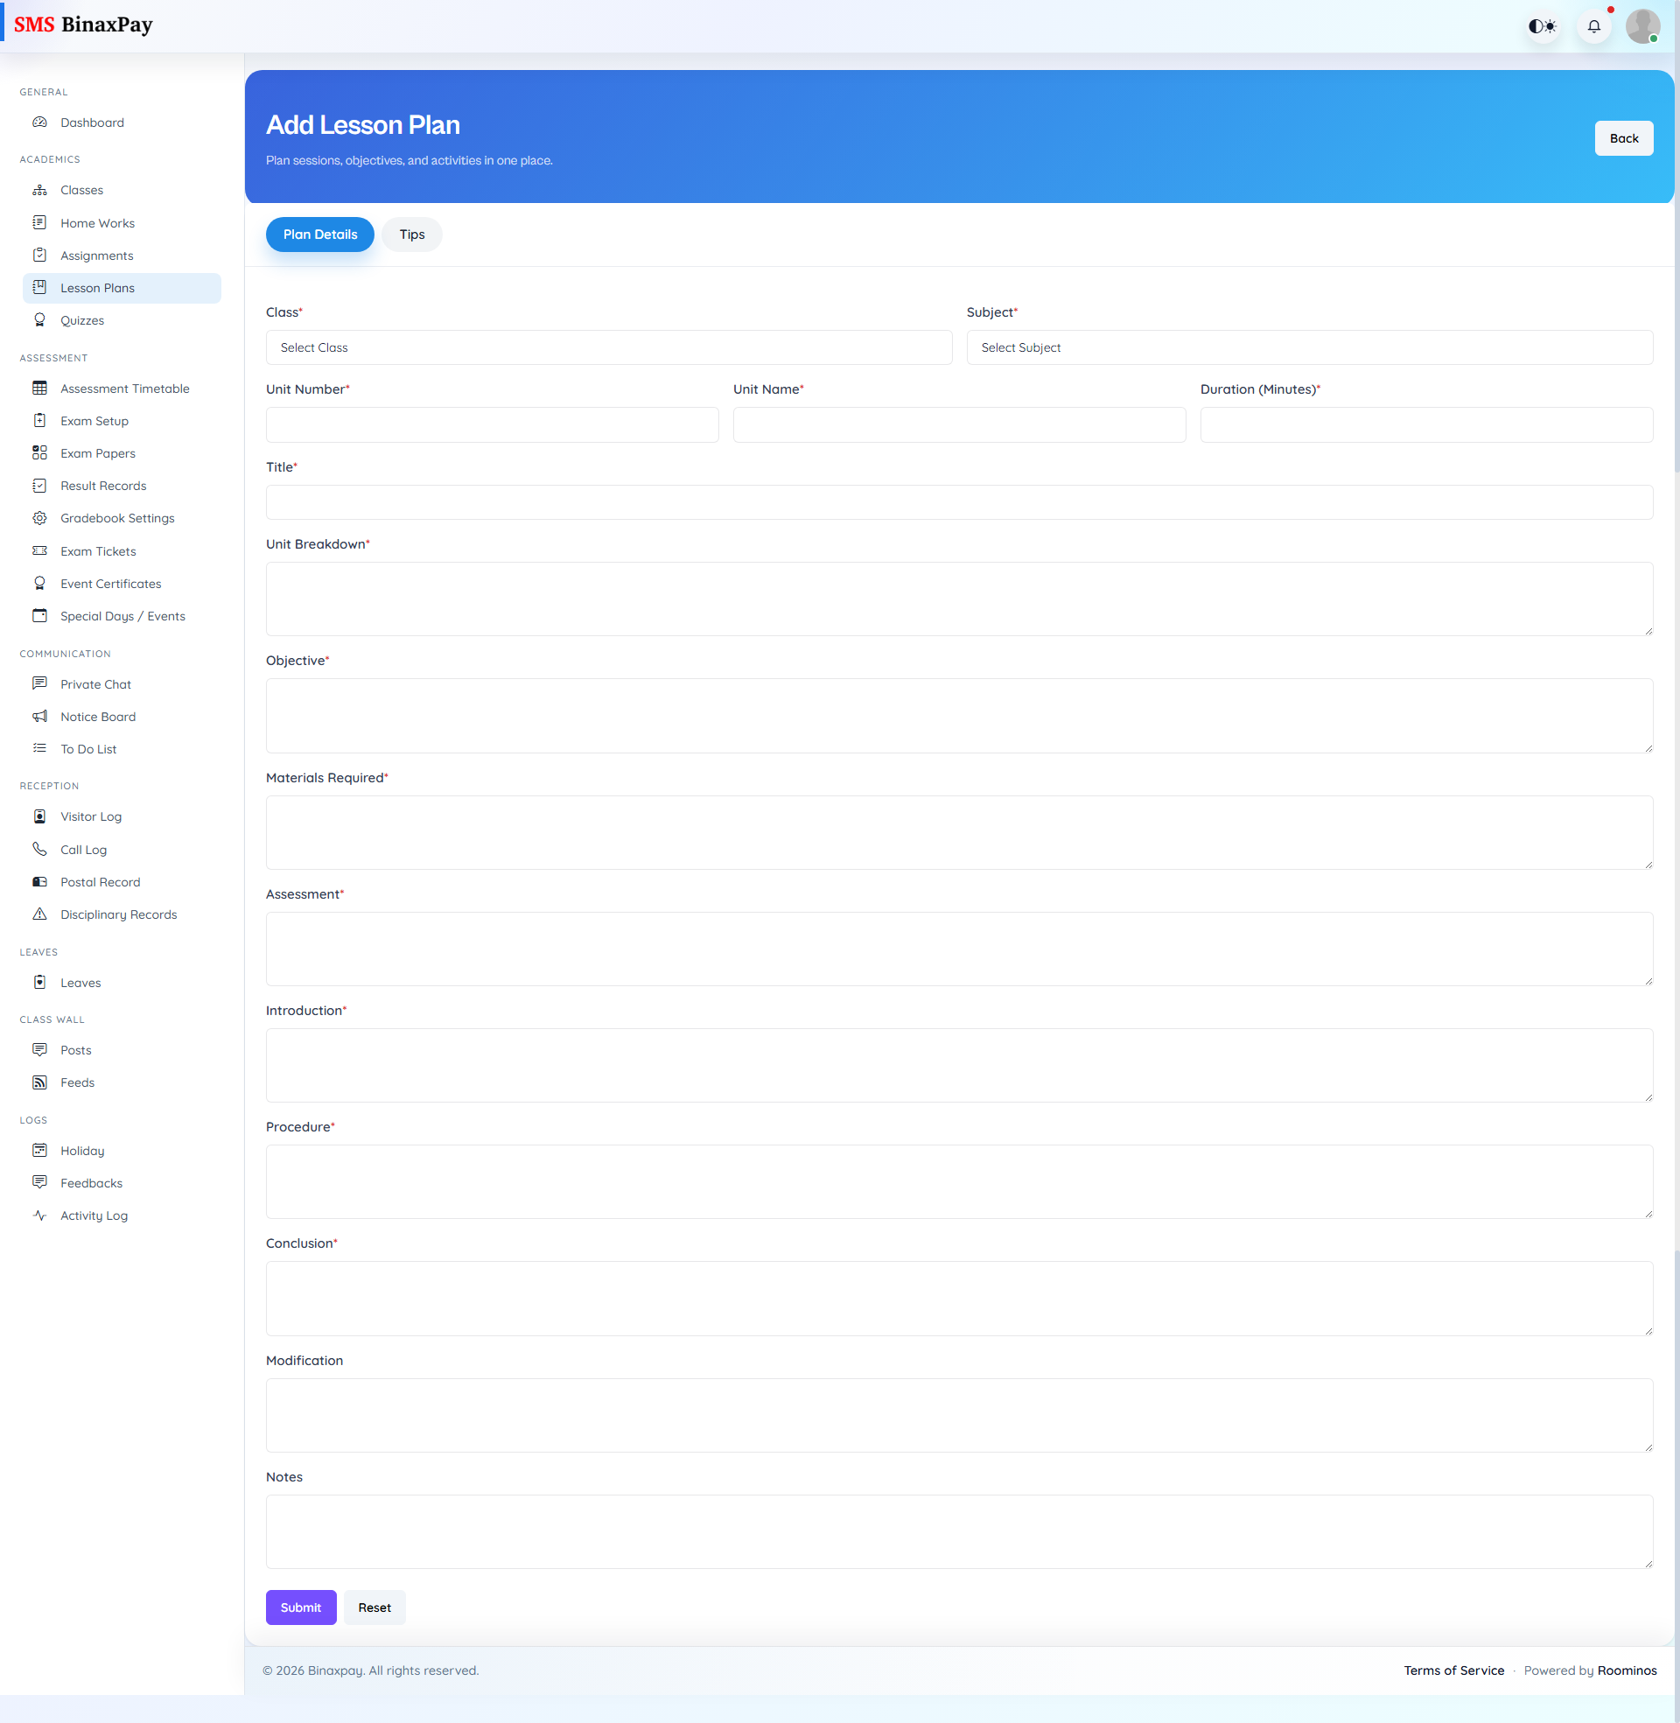1680x1723 pixels.
Task: Open the Select Class dropdown
Action: [608, 347]
